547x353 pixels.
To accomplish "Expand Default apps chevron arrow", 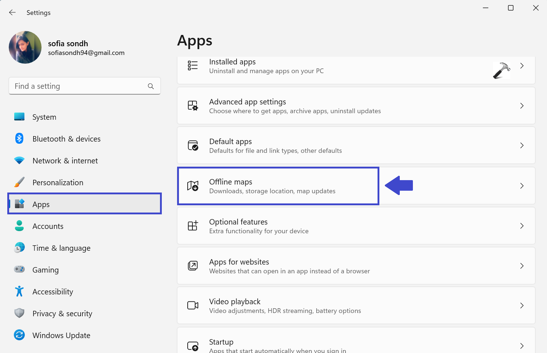I will click(x=522, y=146).
